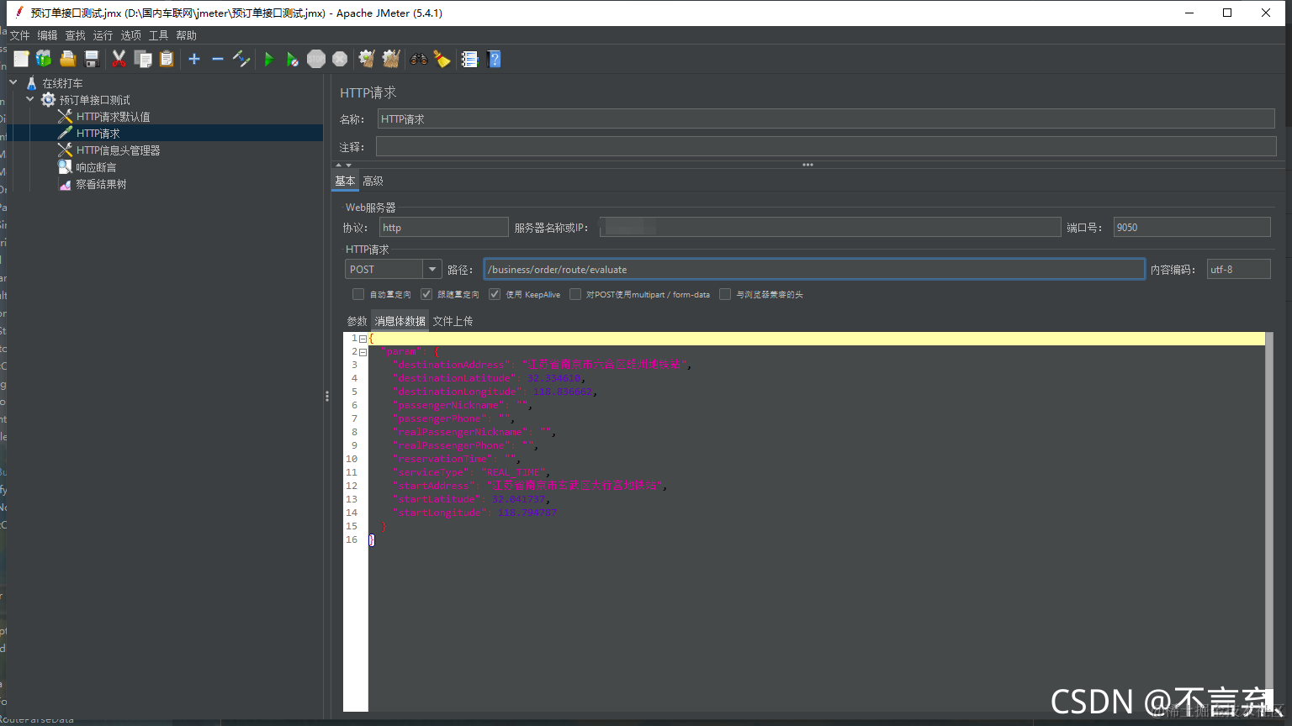Select 在线打车 test plan node

[62, 83]
